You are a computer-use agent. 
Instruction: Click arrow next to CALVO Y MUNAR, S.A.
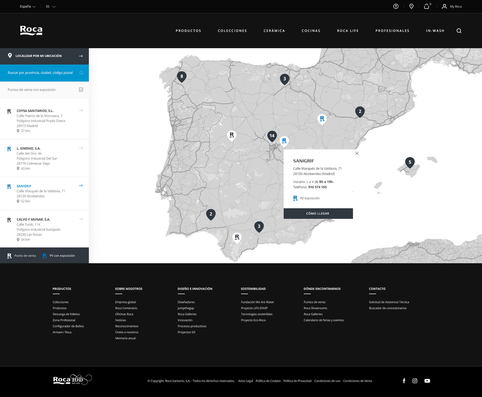(x=81, y=219)
